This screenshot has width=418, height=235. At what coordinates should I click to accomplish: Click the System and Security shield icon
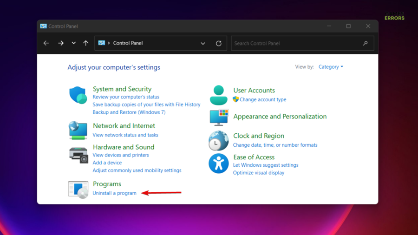[x=78, y=95]
